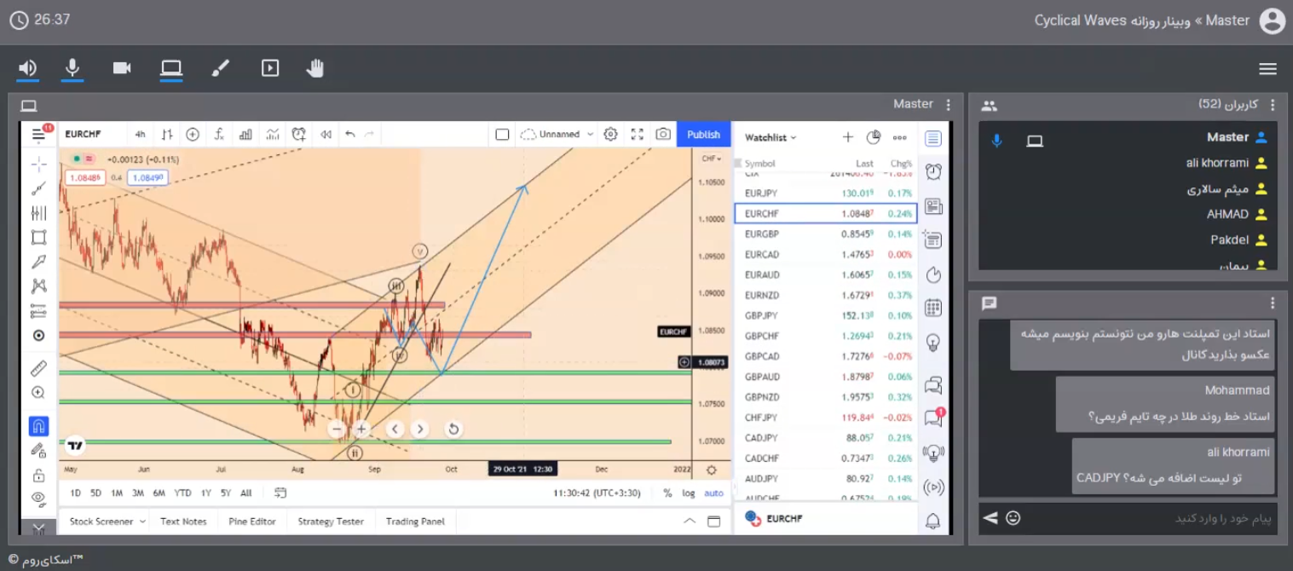Open the emoji picker in chat

(x=1013, y=517)
